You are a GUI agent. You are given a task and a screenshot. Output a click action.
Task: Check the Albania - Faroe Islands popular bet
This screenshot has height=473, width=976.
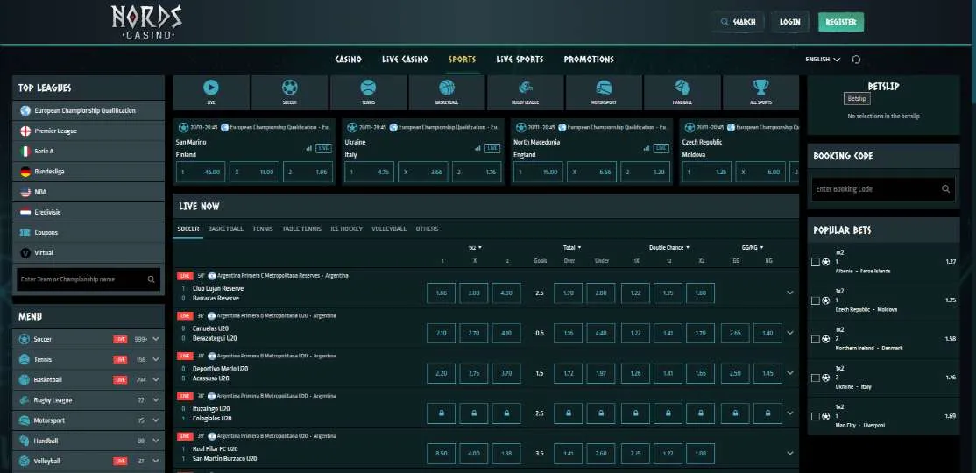tap(817, 262)
